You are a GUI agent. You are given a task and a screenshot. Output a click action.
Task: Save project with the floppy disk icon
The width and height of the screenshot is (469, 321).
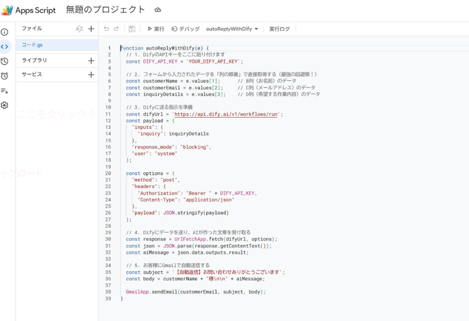132,29
